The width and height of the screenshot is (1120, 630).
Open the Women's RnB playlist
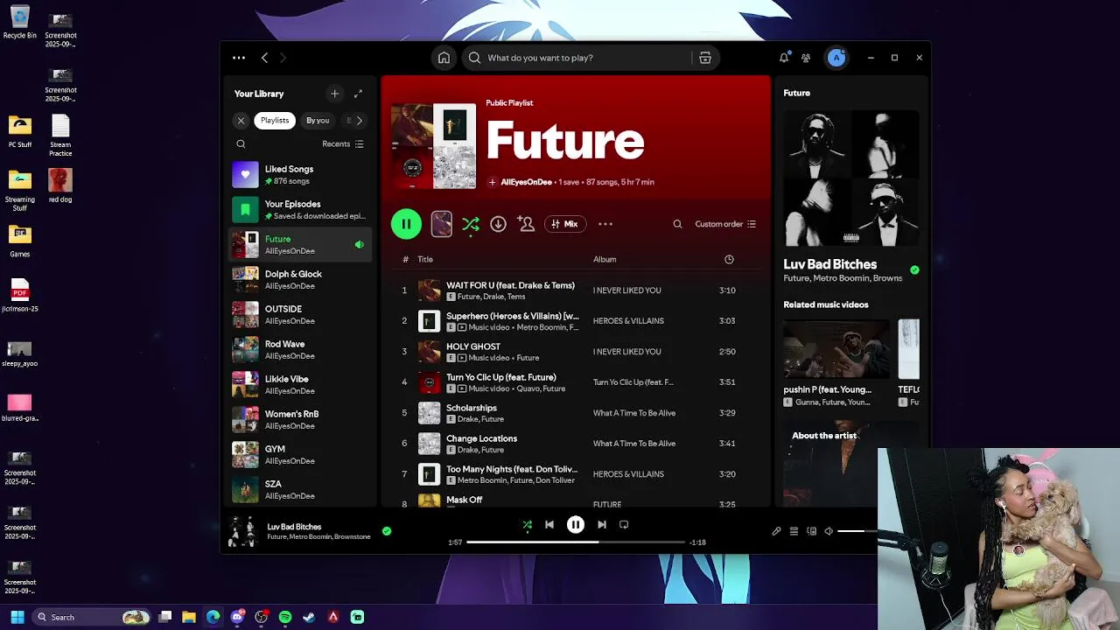[300, 420]
